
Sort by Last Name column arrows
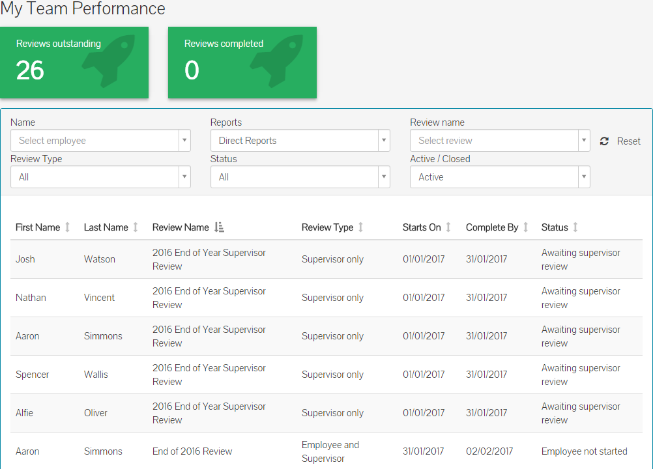point(136,227)
